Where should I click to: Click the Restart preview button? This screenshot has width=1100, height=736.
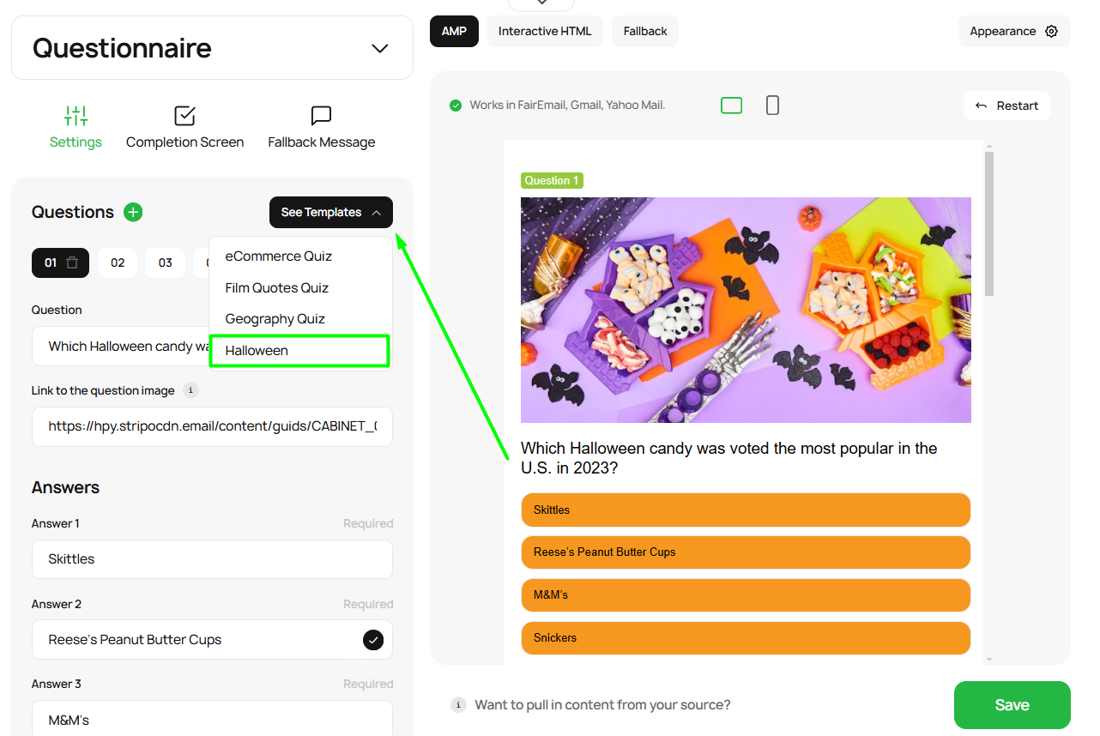pos(1006,106)
